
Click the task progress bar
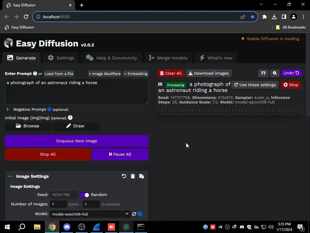(x=229, y=110)
